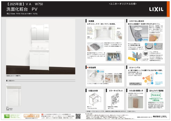Click the top-view sink bowl image
The height and width of the screenshot is (121, 171).
105,33
